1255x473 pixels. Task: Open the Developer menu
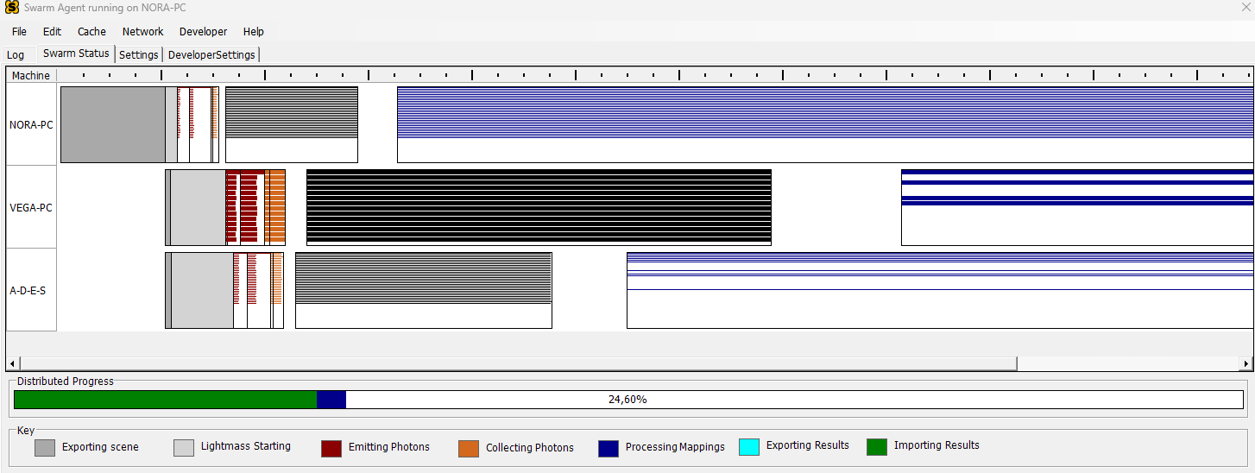tap(203, 32)
